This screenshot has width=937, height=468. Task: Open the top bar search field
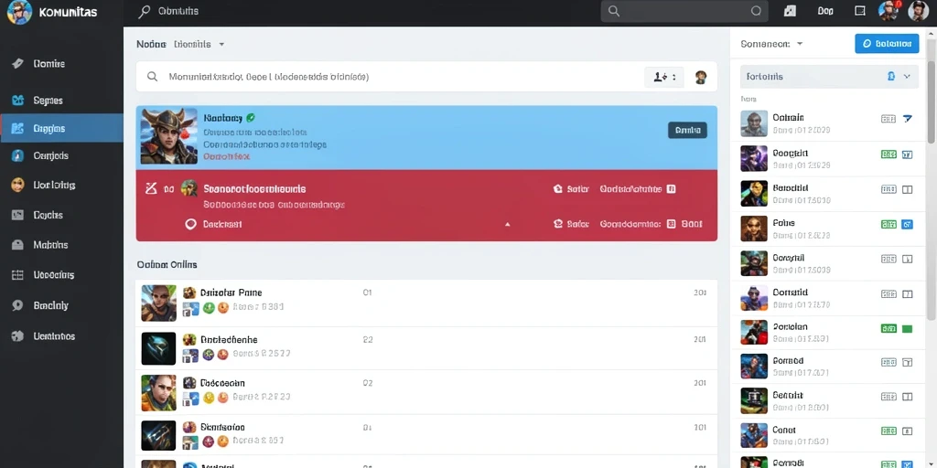click(x=685, y=11)
